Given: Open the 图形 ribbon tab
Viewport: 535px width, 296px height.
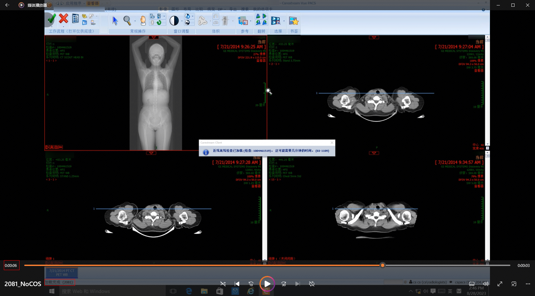Looking at the screenshot, I should point(175,9).
